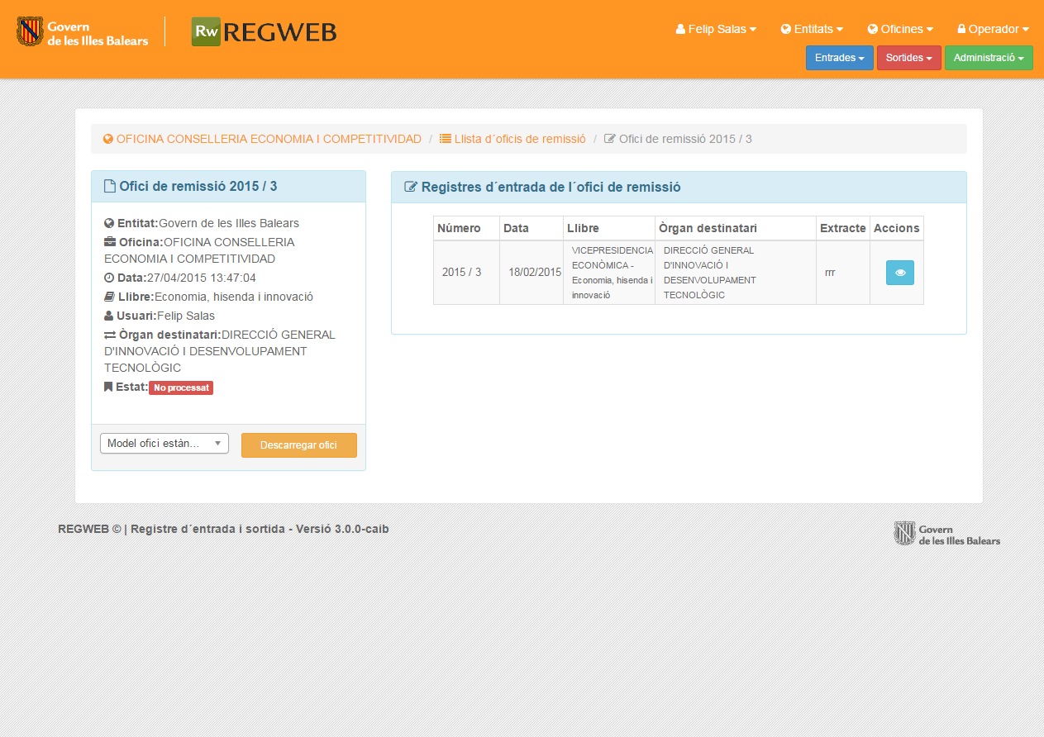Image resolution: width=1044 pixels, height=737 pixels.
Task: Click user icon next to Felip Salas
Action: (680, 29)
